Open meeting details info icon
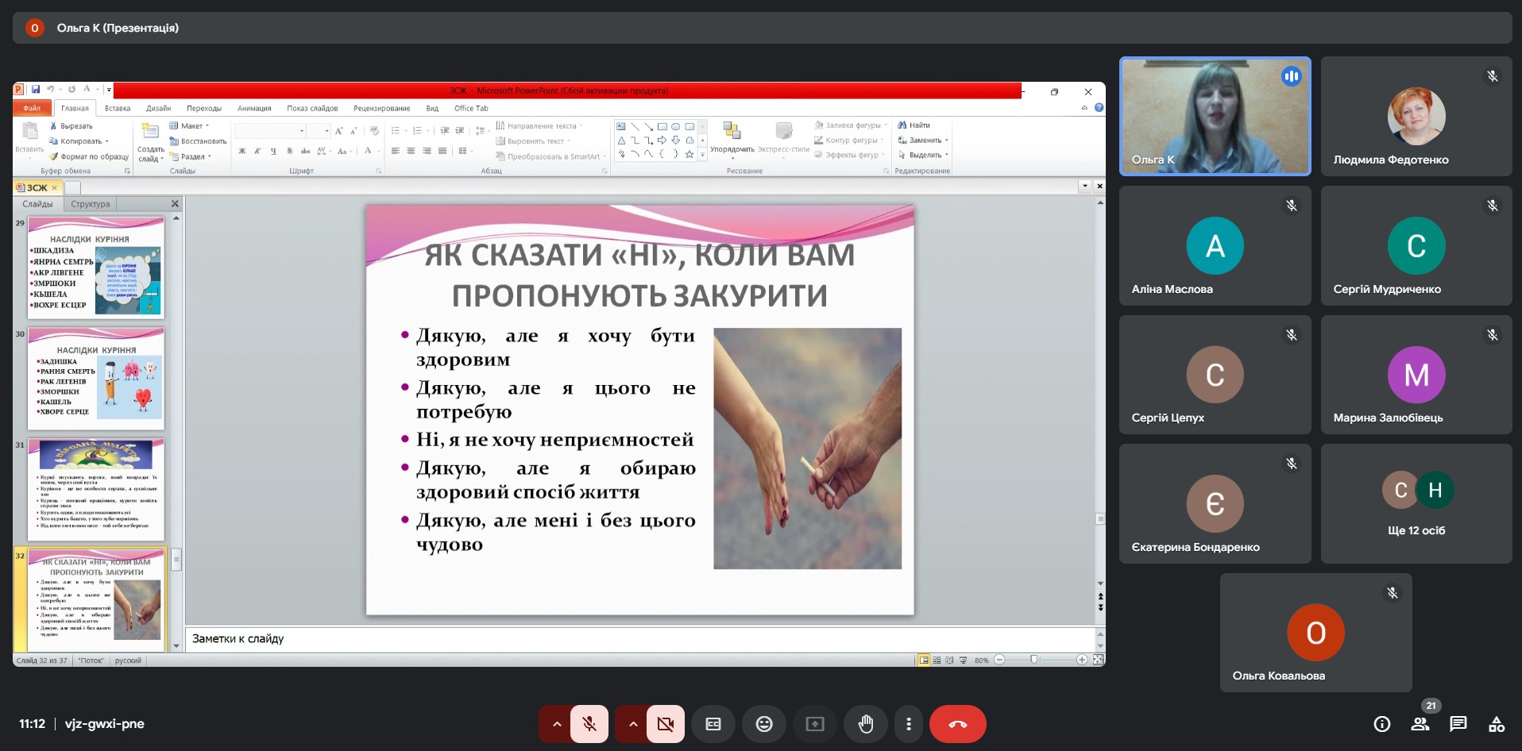 (x=1382, y=724)
